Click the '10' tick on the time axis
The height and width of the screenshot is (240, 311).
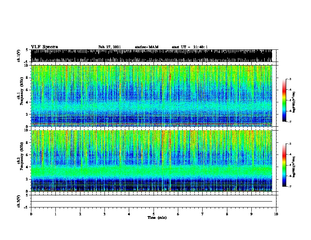pos(276,214)
